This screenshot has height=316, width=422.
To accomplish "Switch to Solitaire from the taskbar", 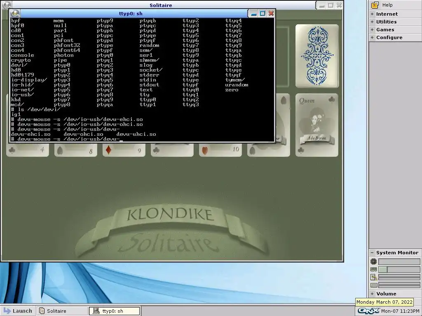I will (x=62, y=311).
